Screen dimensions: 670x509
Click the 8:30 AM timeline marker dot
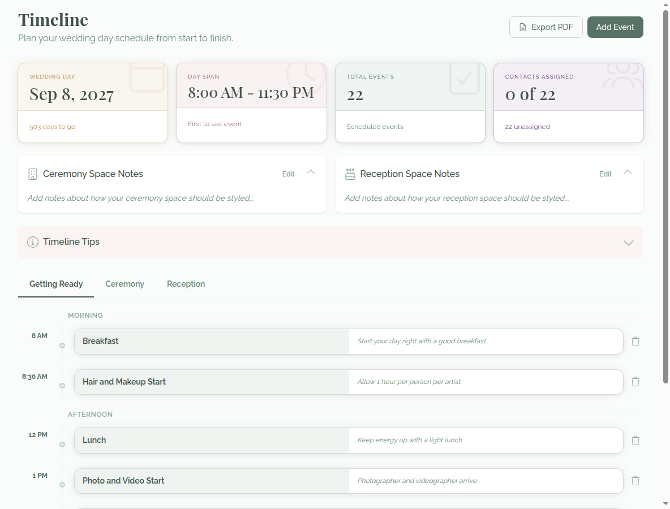tap(62, 386)
